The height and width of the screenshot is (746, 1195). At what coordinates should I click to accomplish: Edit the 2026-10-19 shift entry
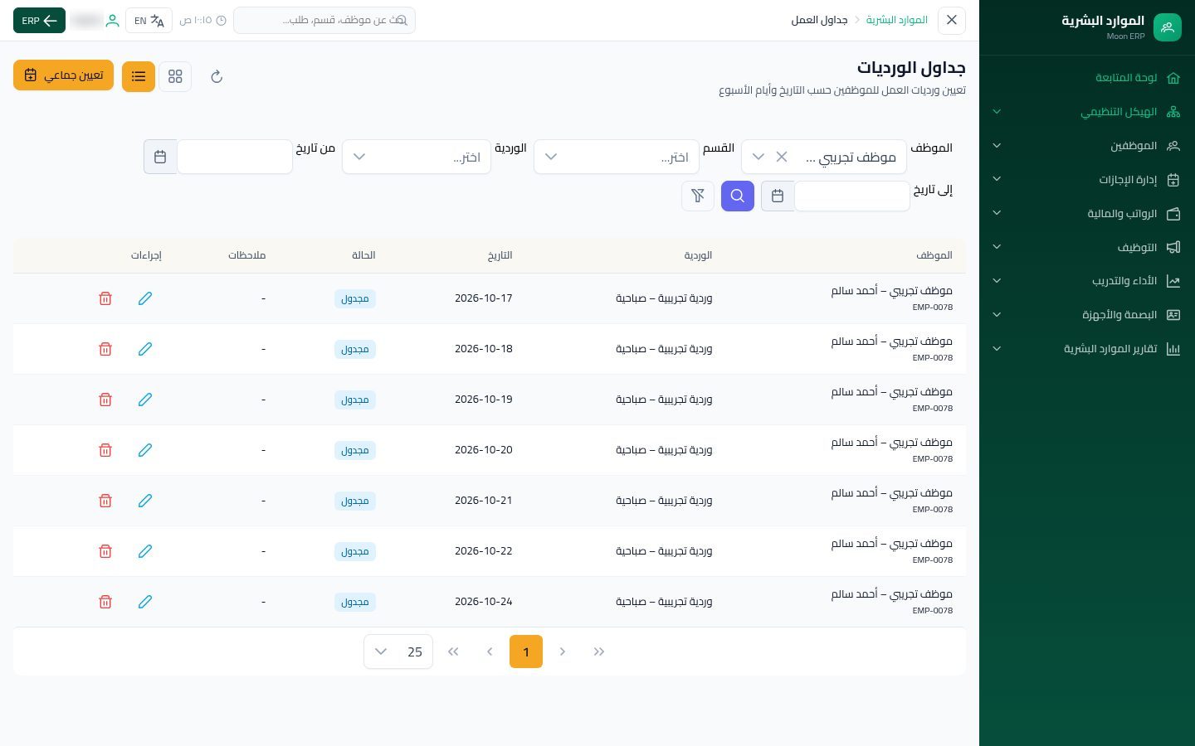click(x=145, y=400)
